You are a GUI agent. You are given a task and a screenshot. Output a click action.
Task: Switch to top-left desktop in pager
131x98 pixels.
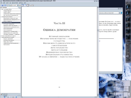pyautogui.click(x=111, y=83)
